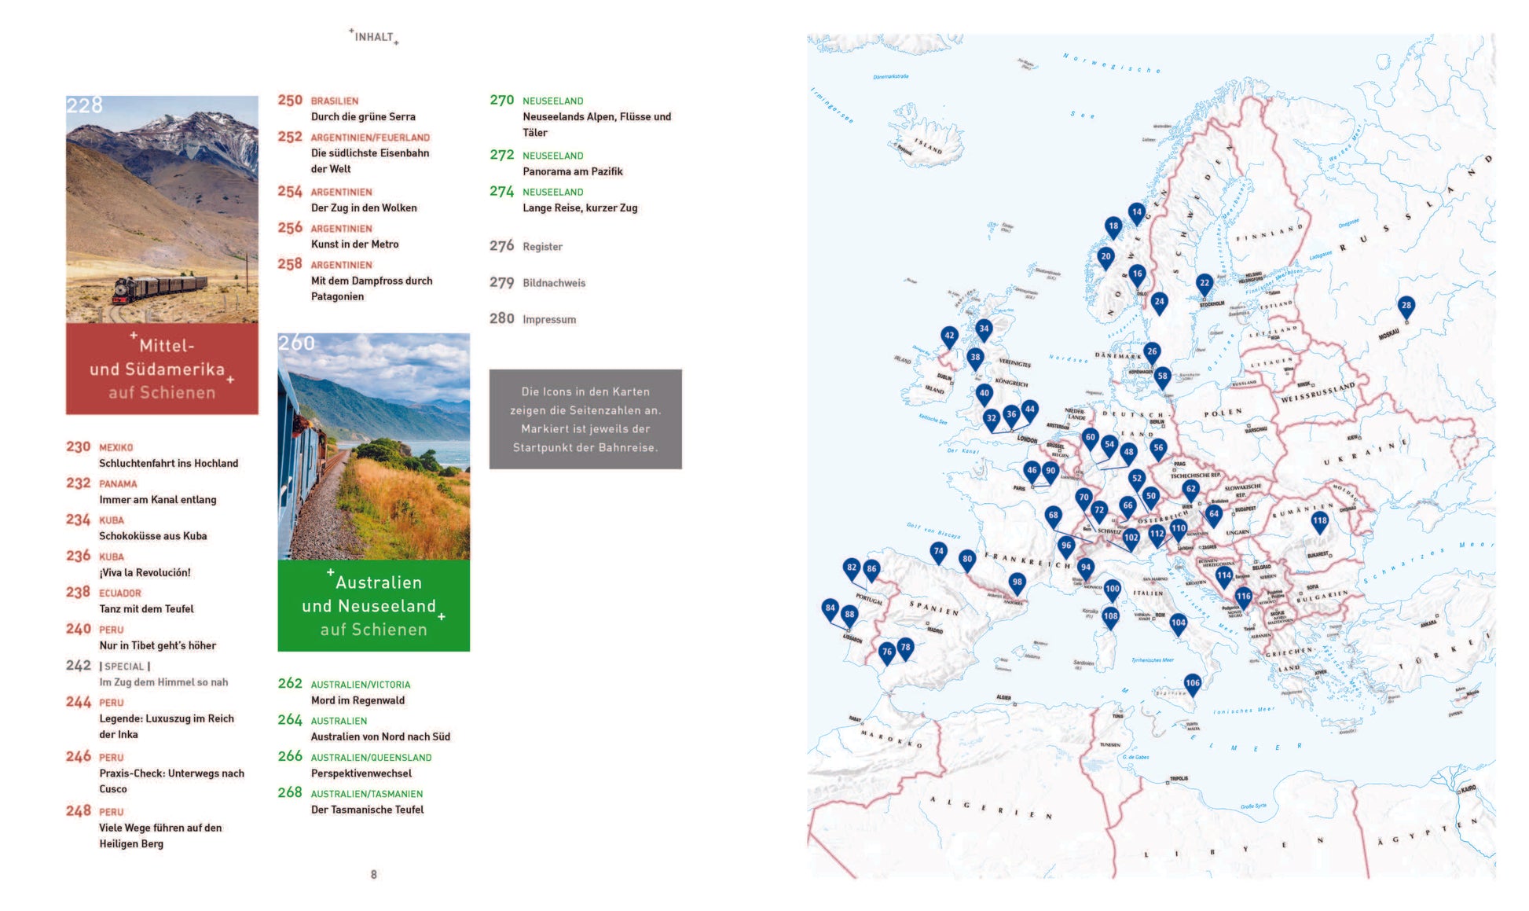
Task: Click map pin 118 in Rumänien
Action: coord(1319,520)
